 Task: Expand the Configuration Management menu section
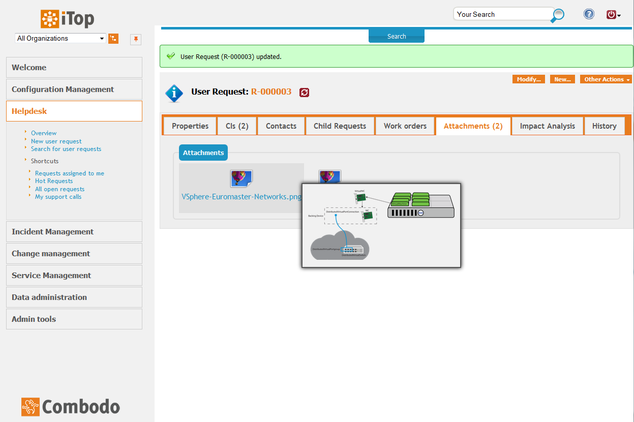click(74, 89)
